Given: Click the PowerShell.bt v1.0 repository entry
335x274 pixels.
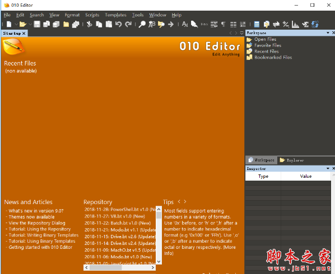Looking at the screenshot, I should [120, 209].
